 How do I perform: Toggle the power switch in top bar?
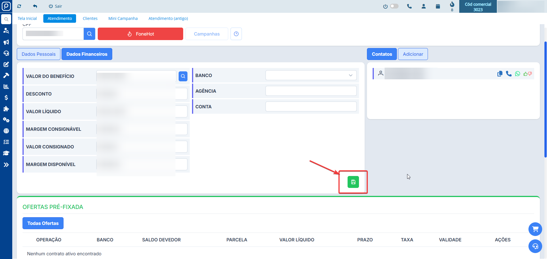(394, 6)
